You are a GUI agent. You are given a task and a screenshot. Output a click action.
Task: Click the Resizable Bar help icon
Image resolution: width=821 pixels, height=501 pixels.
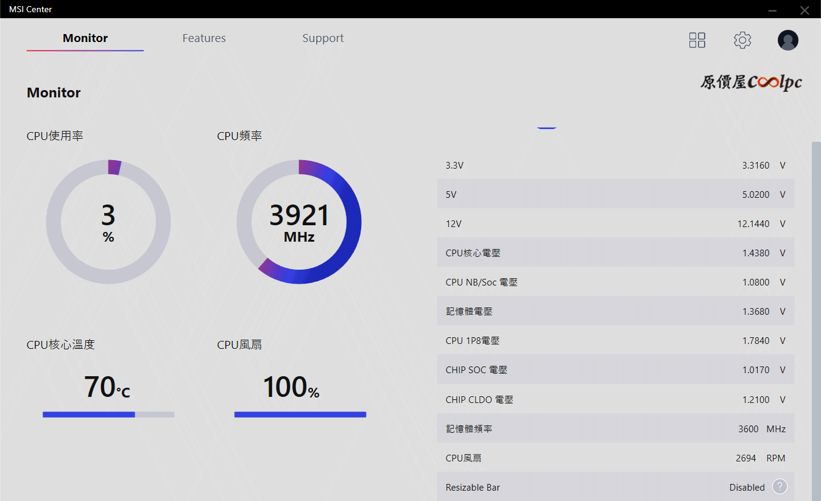click(780, 487)
